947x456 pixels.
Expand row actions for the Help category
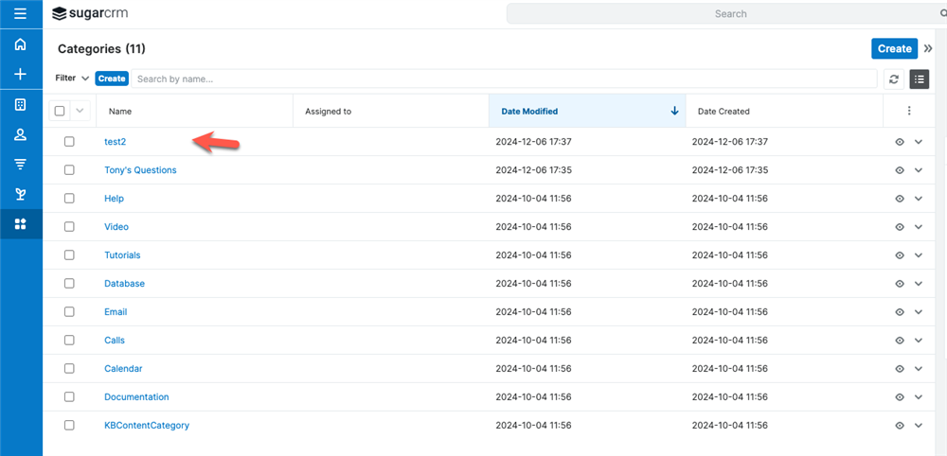918,199
